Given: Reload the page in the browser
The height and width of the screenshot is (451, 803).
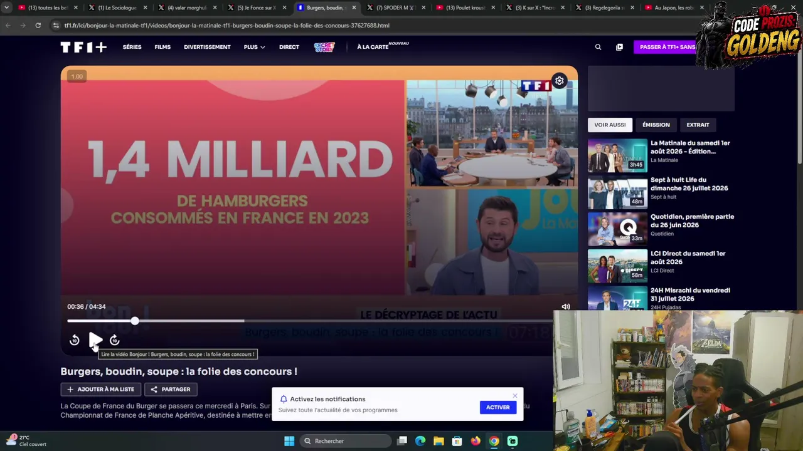Looking at the screenshot, I should click(x=38, y=26).
